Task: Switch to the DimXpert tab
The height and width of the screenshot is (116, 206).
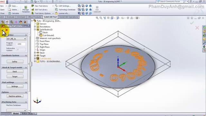Action: 21,17
